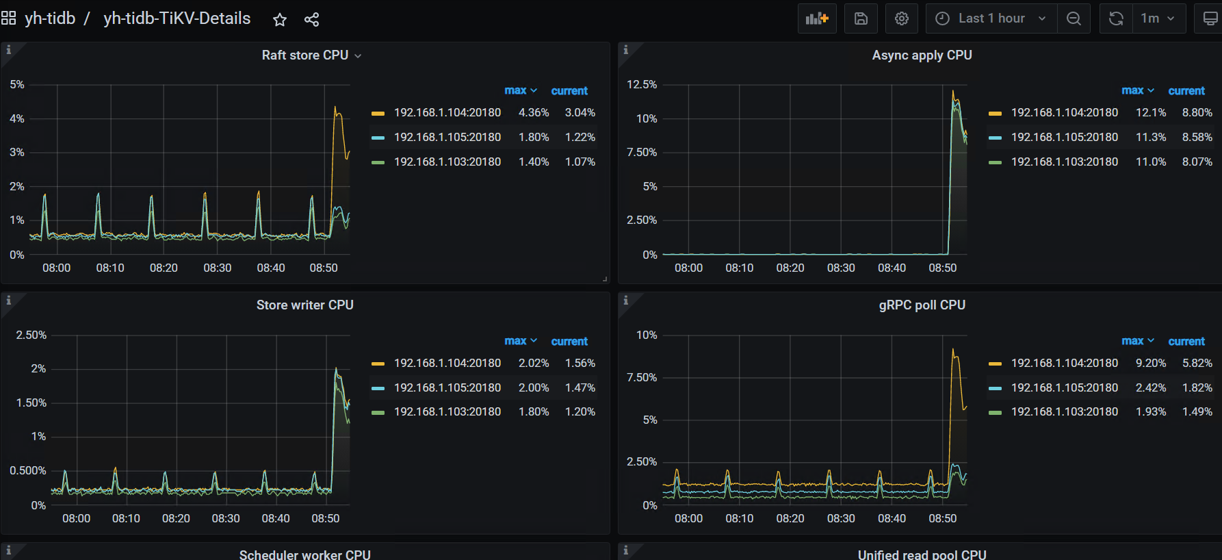Toggle the 192.168.1.105:20180 series in Async apply CPU
Image resolution: width=1222 pixels, height=560 pixels.
[1065, 137]
